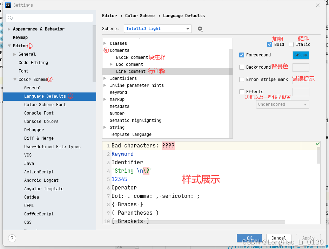This screenshot has width=329, height=249.
Task: Open Java color settings
Action: pos(29,163)
